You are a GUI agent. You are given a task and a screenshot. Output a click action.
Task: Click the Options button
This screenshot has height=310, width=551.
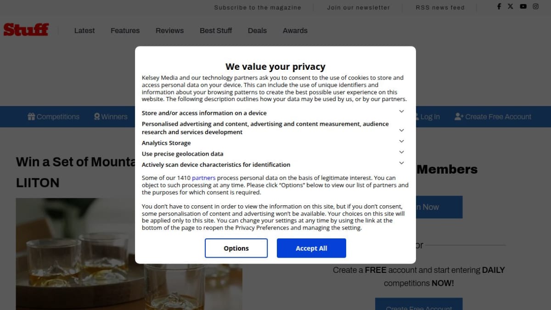pos(236,248)
